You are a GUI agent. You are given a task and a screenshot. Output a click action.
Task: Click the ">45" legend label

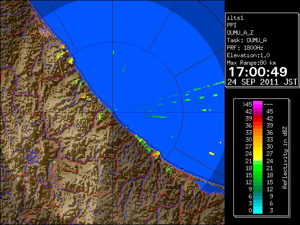[x=247, y=105]
